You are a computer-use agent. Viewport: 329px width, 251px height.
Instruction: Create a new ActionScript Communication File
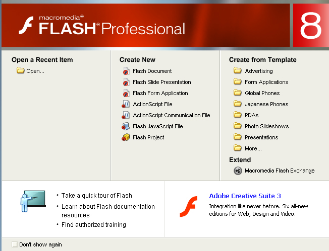172,116
